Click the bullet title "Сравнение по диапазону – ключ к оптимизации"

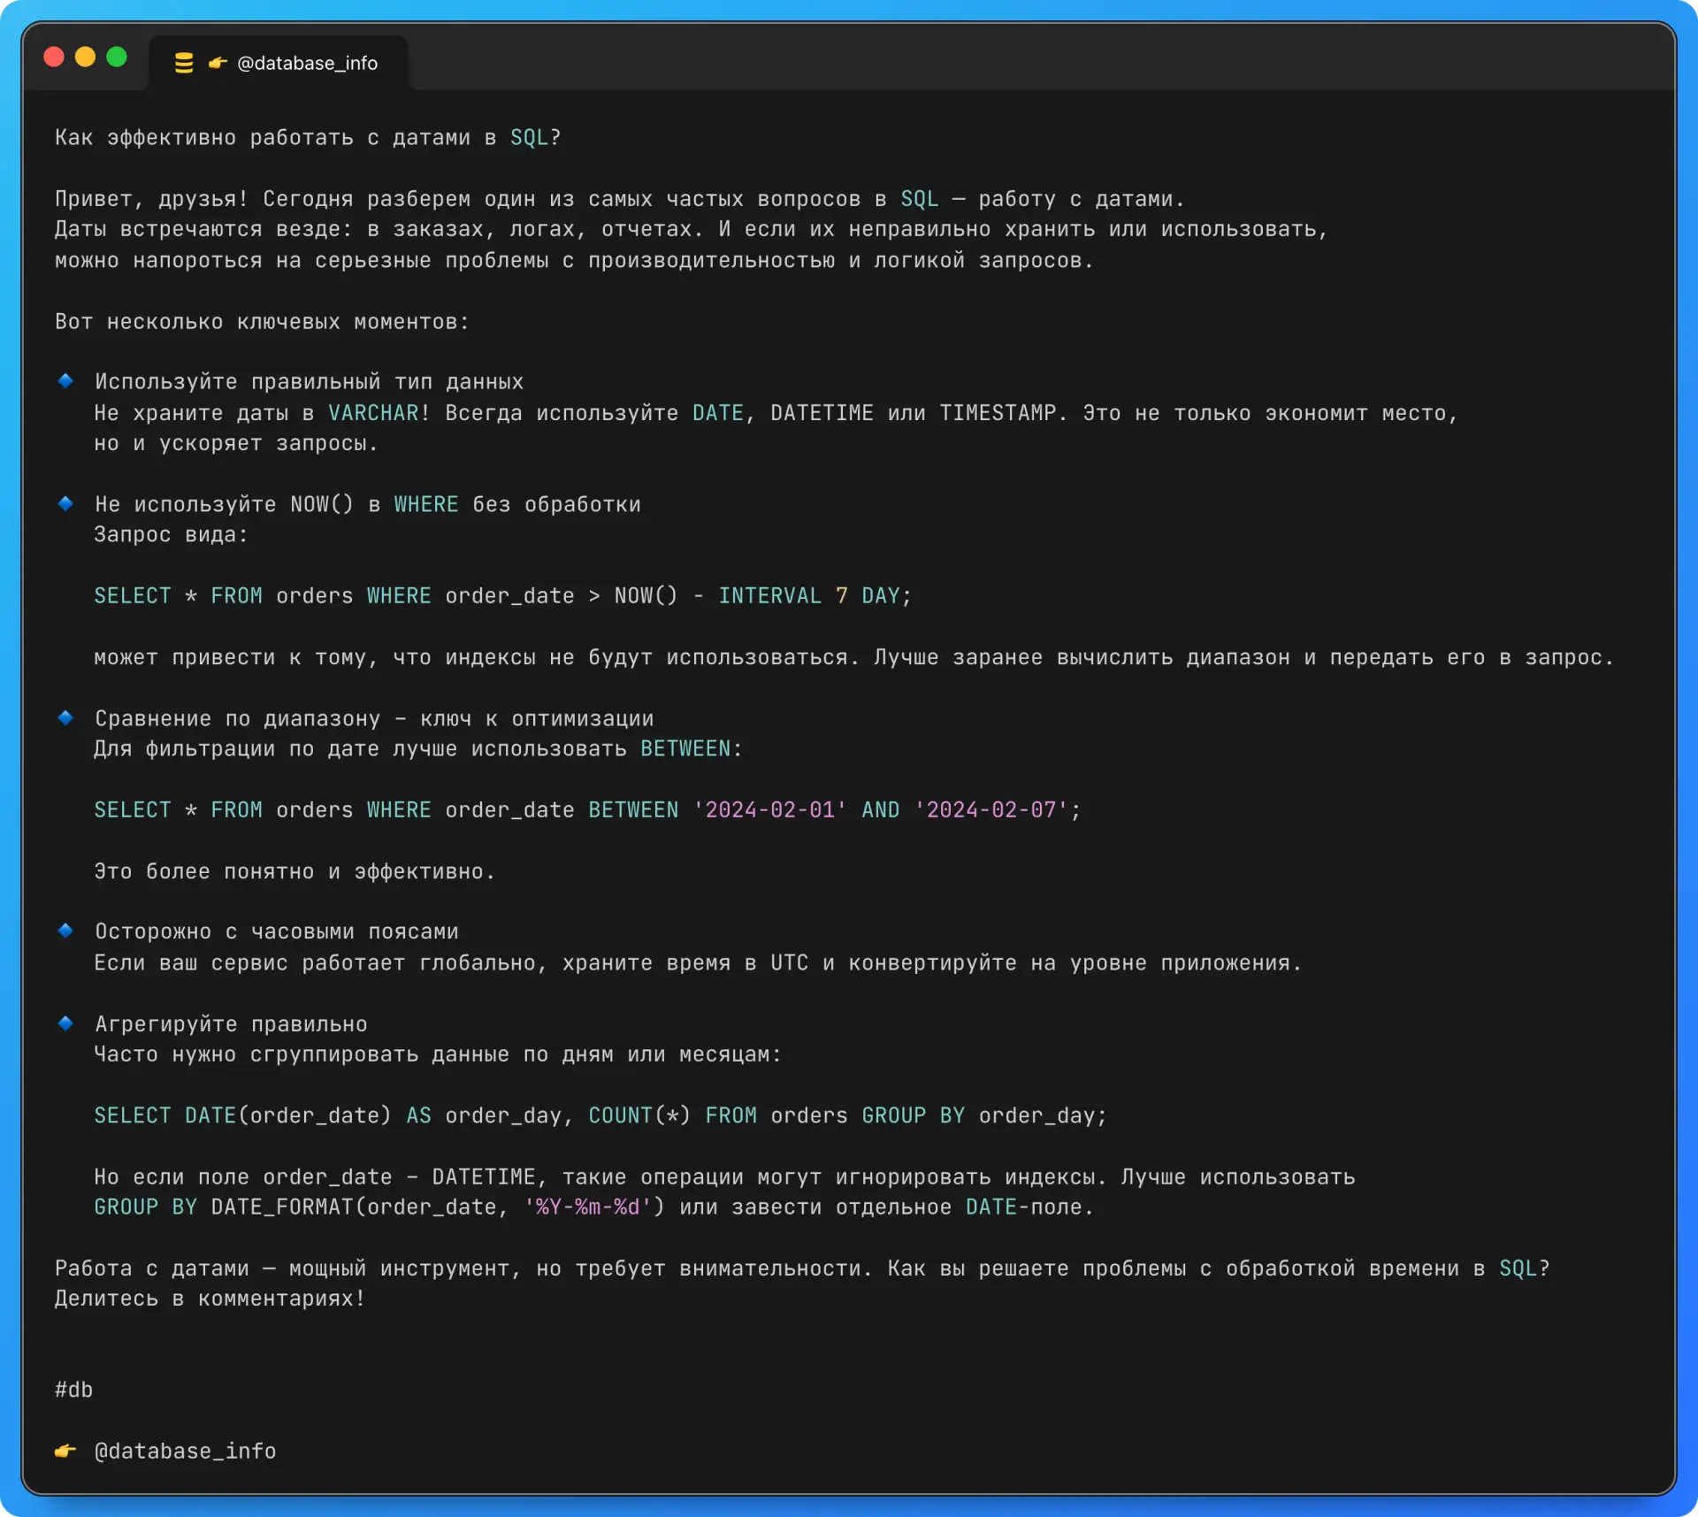(374, 719)
